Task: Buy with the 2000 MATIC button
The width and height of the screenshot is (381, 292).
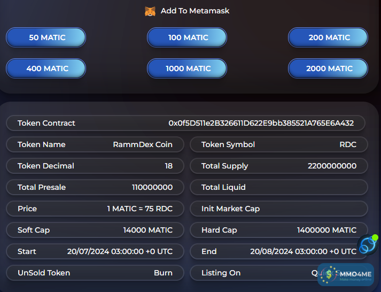Action: tap(328, 68)
